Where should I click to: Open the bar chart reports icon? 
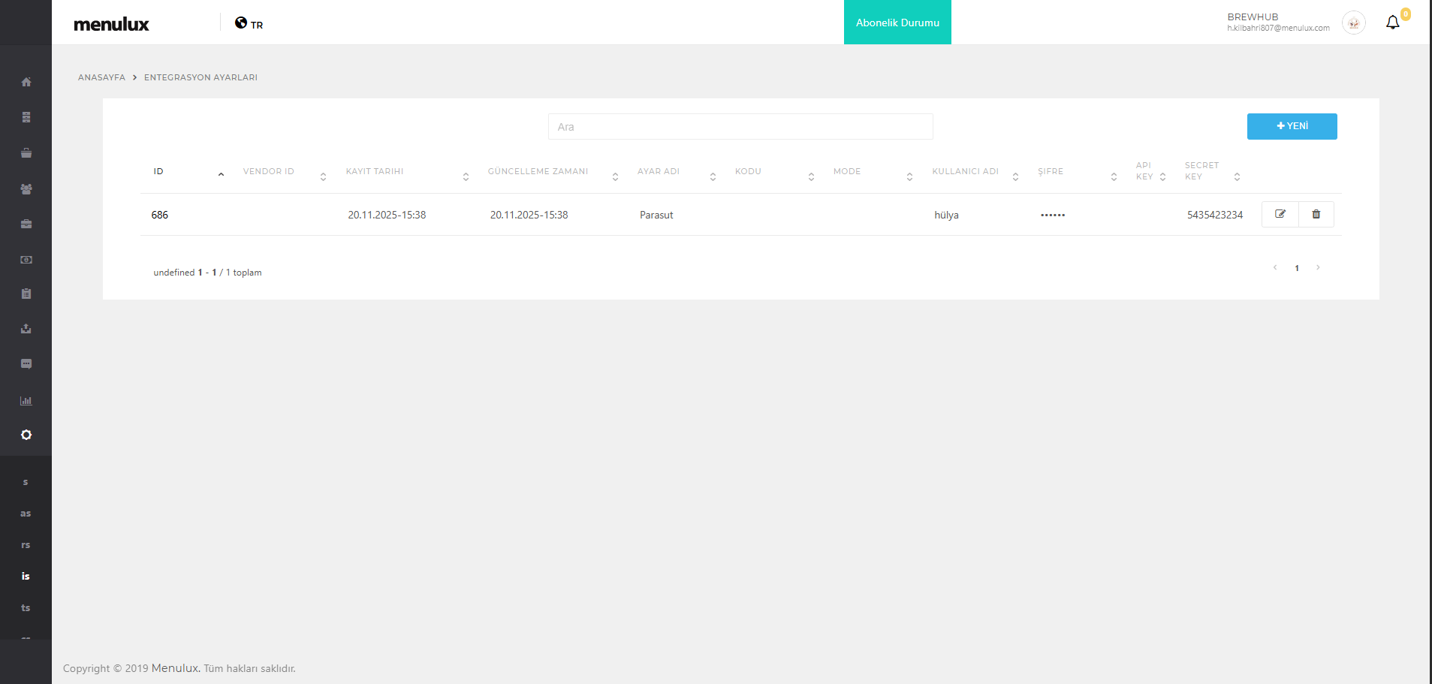coord(26,401)
